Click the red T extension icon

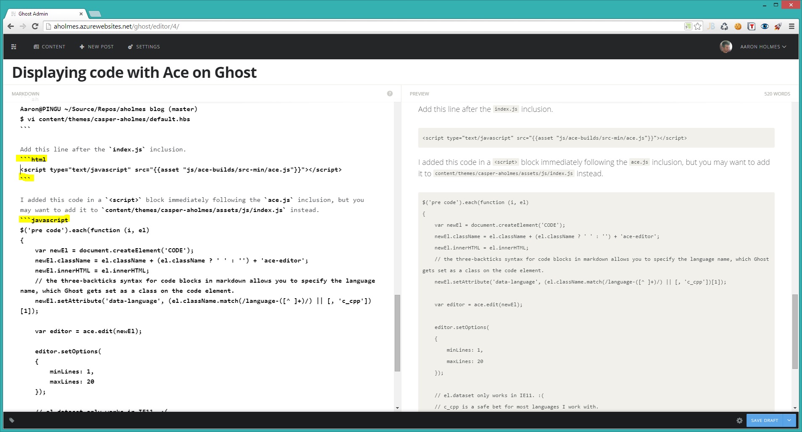(x=751, y=27)
